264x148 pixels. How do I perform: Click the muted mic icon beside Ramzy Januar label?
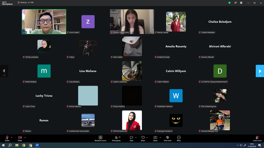[x=156, y=32]
